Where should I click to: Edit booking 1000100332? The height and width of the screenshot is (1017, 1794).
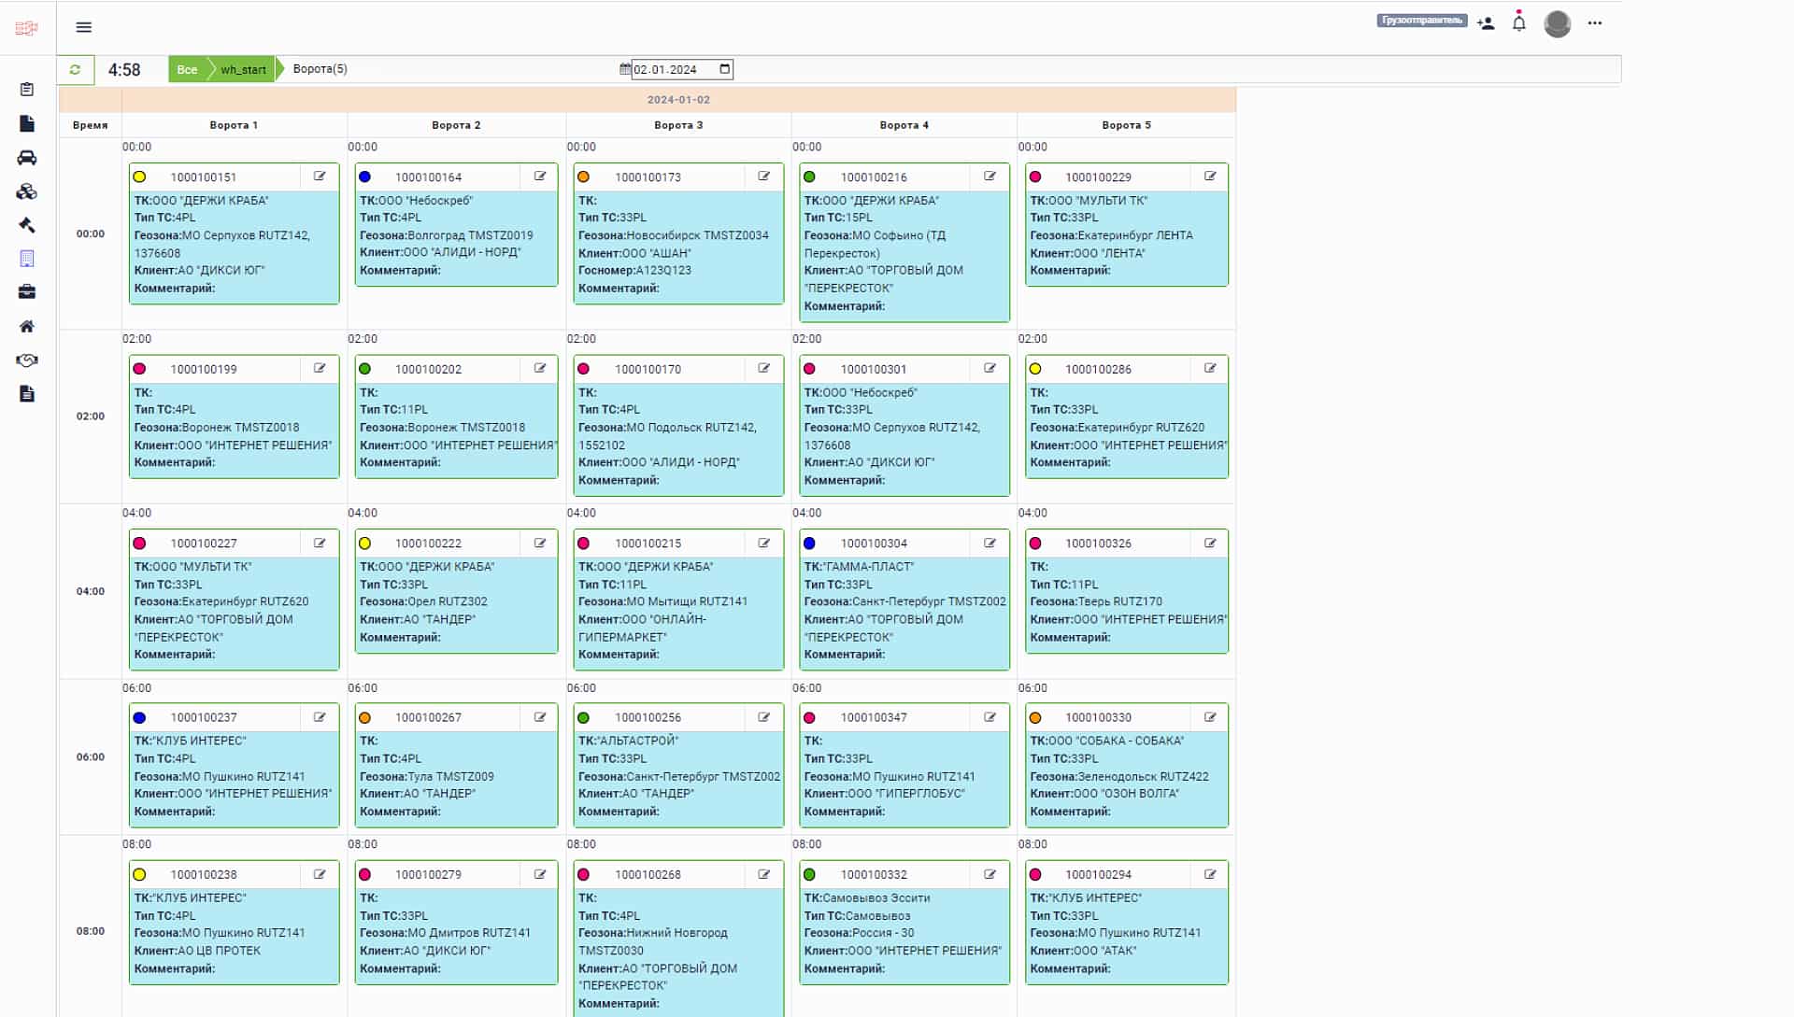point(990,875)
